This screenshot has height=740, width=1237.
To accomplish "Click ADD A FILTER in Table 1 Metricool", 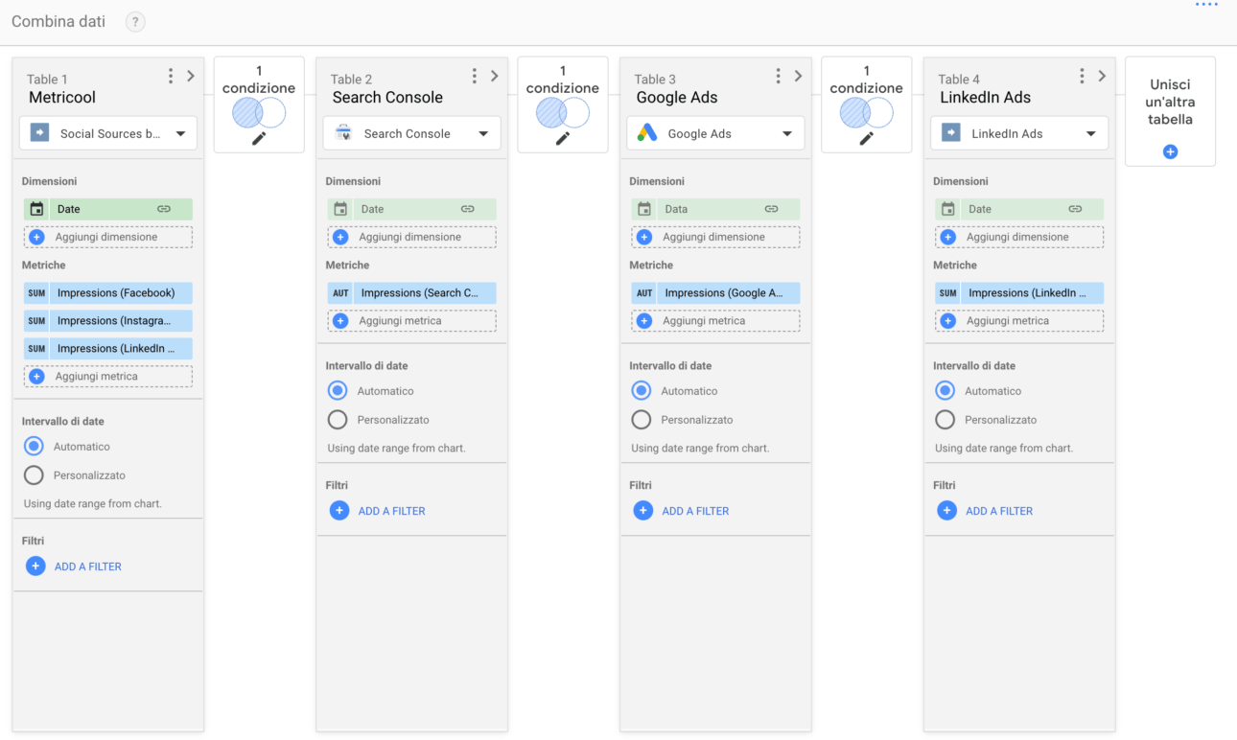I will [74, 567].
